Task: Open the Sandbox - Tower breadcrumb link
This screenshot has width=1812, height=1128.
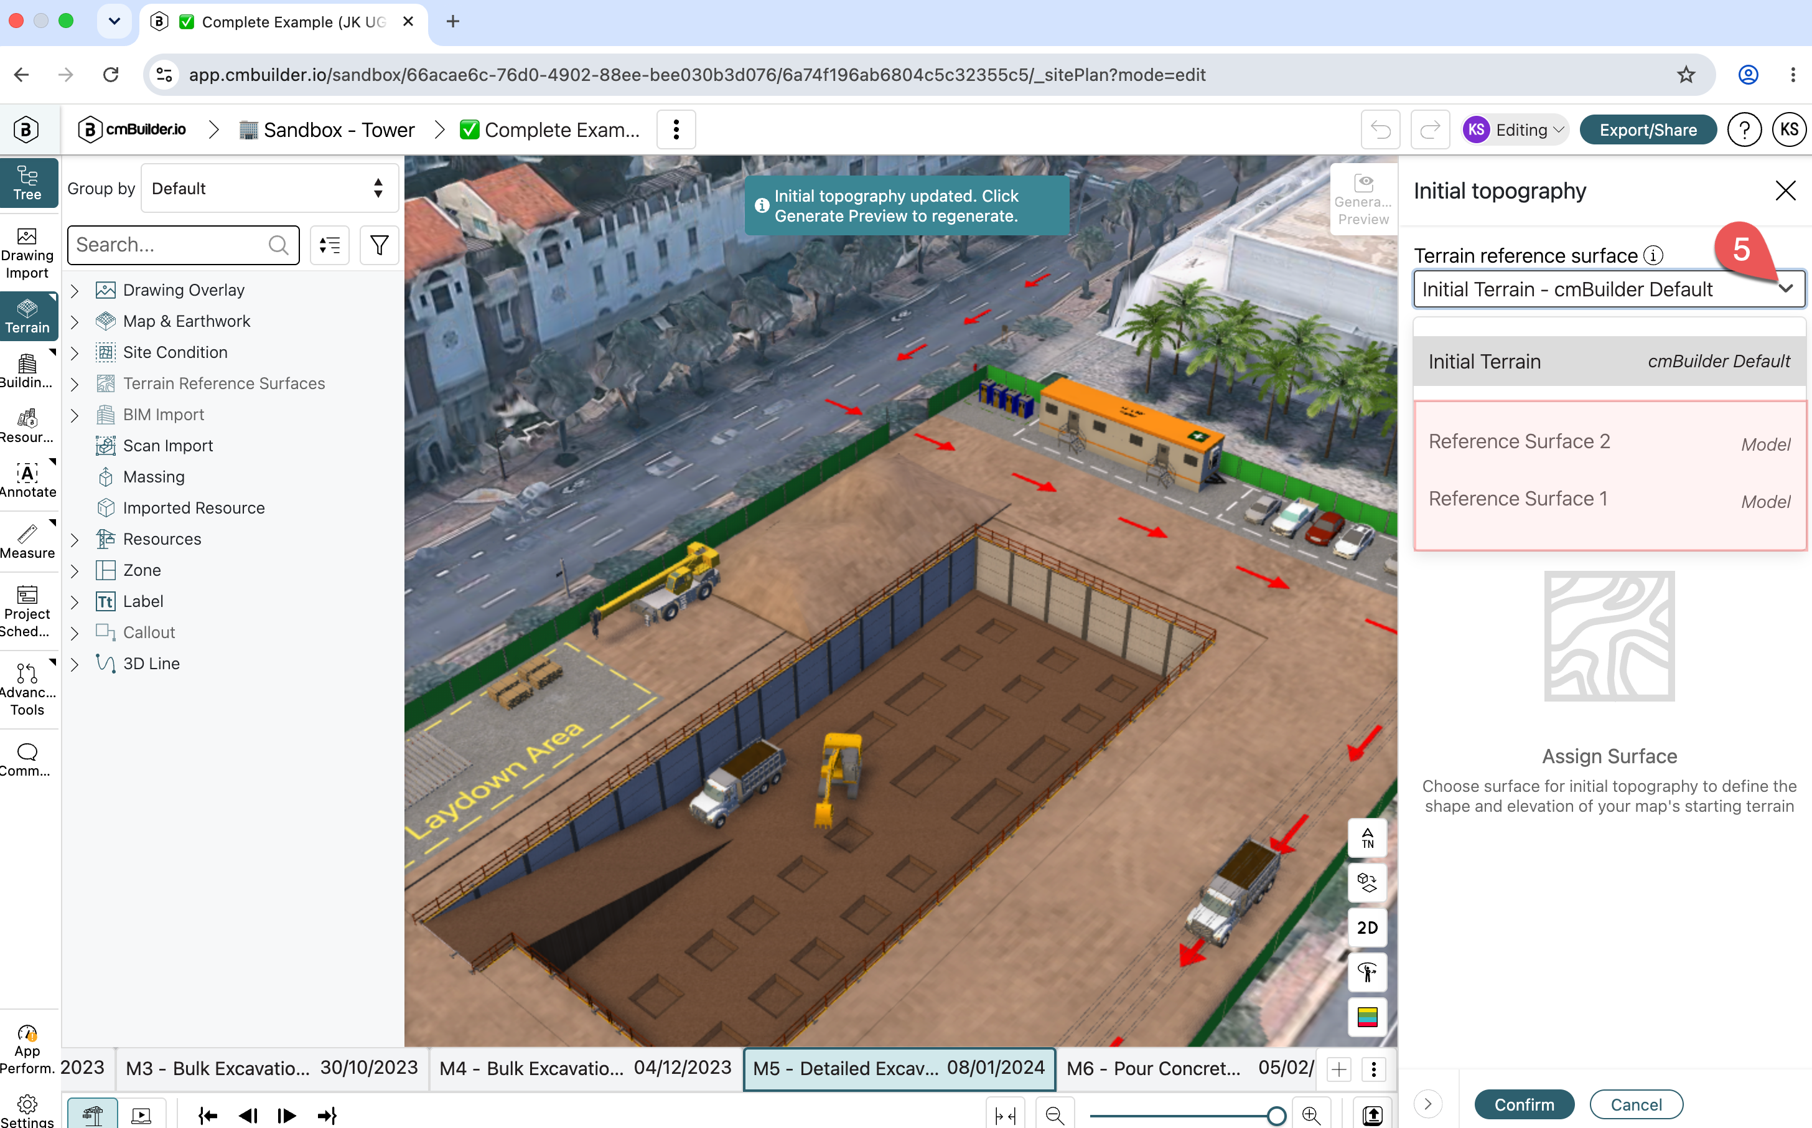Action: (327, 130)
